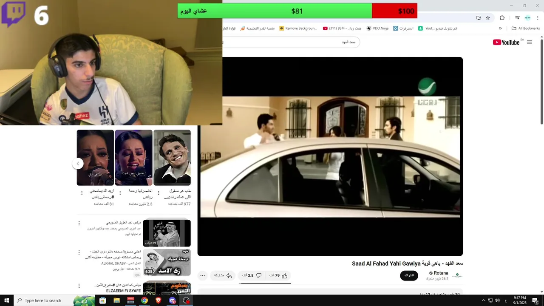The height and width of the screenshot is (306, 544).
Task: Open browser profile avatar
Action: tap(527, 17)
